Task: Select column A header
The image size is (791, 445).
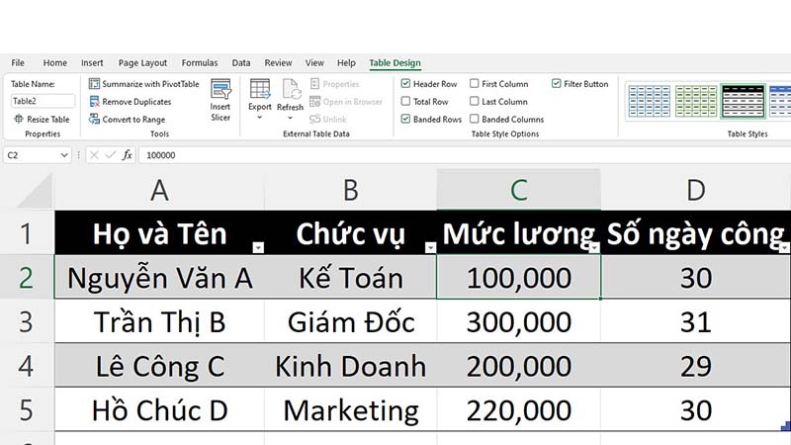Action: tap(159, 190)
